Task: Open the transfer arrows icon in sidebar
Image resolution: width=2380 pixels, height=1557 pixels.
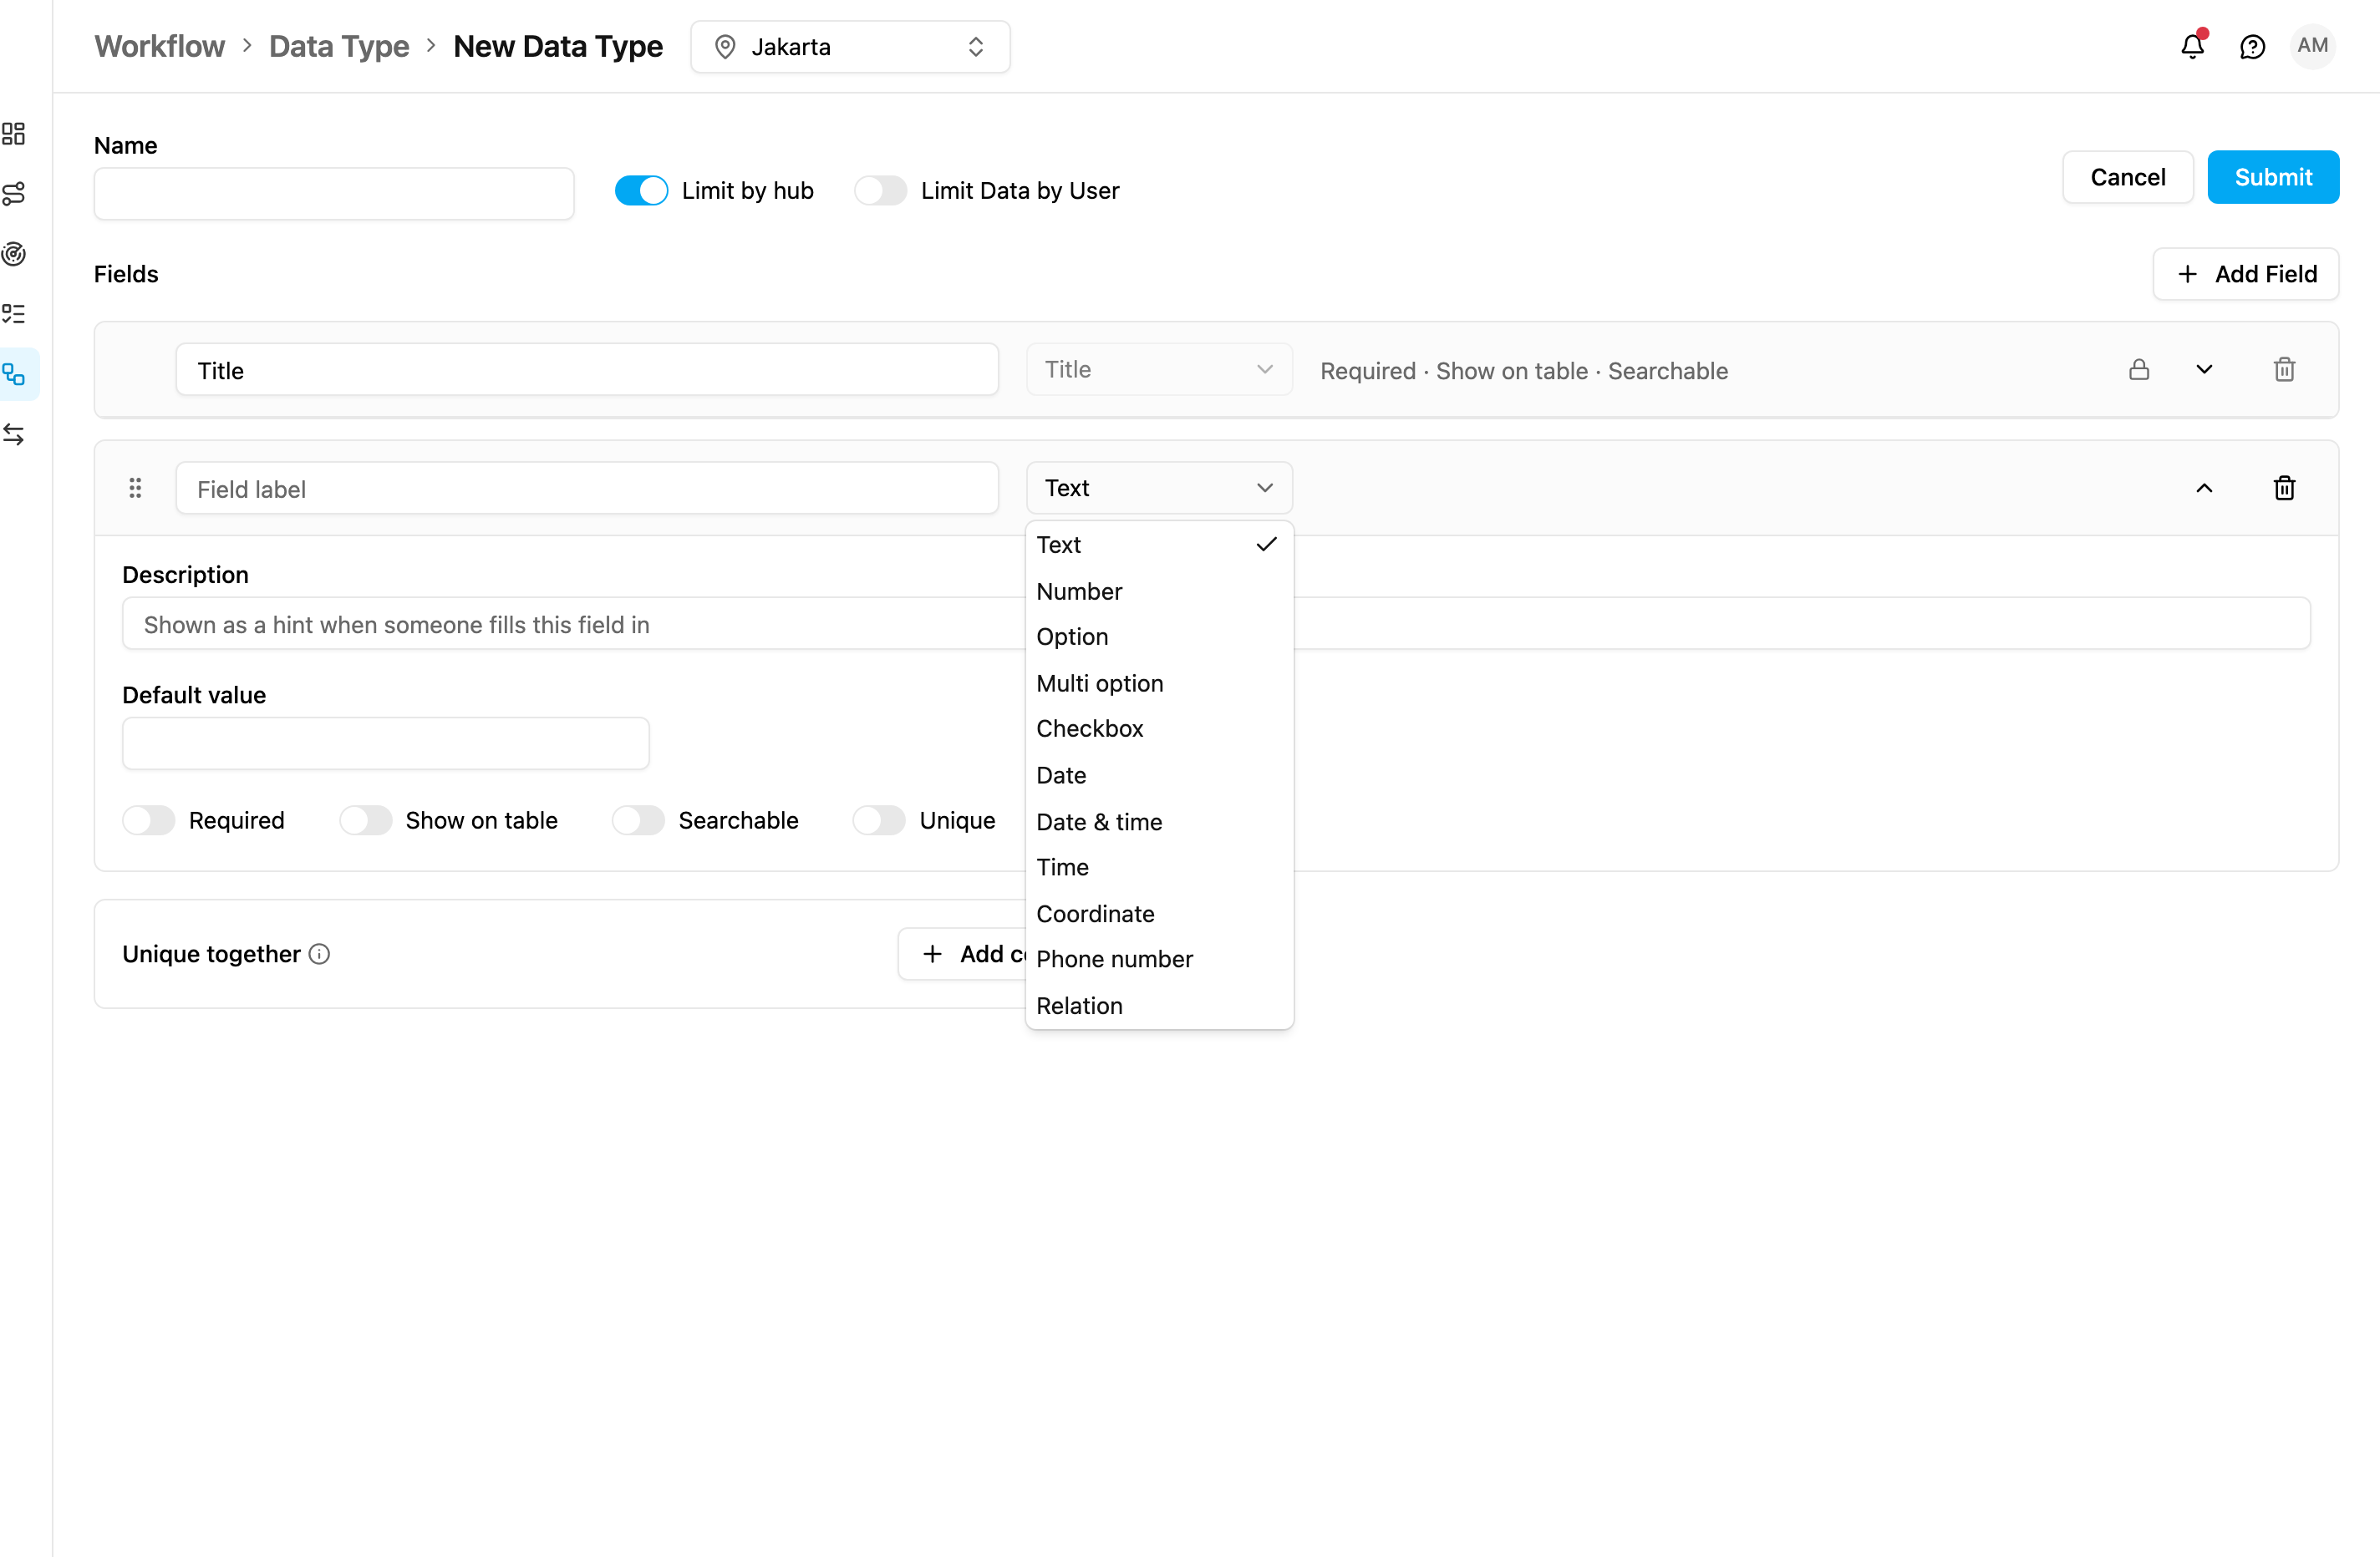Action: pos(14,434)
